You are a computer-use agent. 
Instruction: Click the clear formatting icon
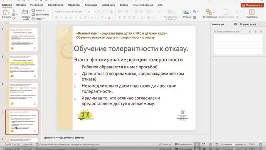[111, 12]
